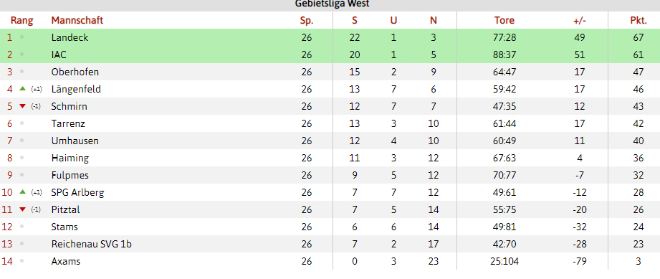
Task: Click Fulpmes goal record 70:77
Action: pos(504,175)
